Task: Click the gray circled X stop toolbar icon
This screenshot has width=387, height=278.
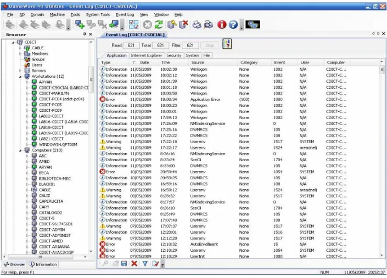Action: pyautogui.click(x=147, y=25)
